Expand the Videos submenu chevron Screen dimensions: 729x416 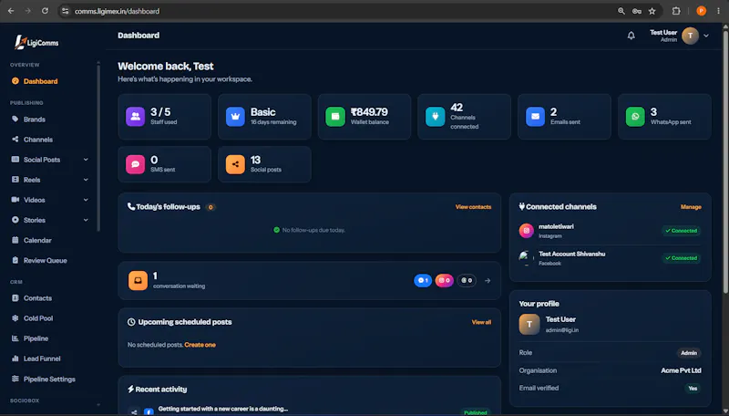pyautogui.click(x=86, y=200)
